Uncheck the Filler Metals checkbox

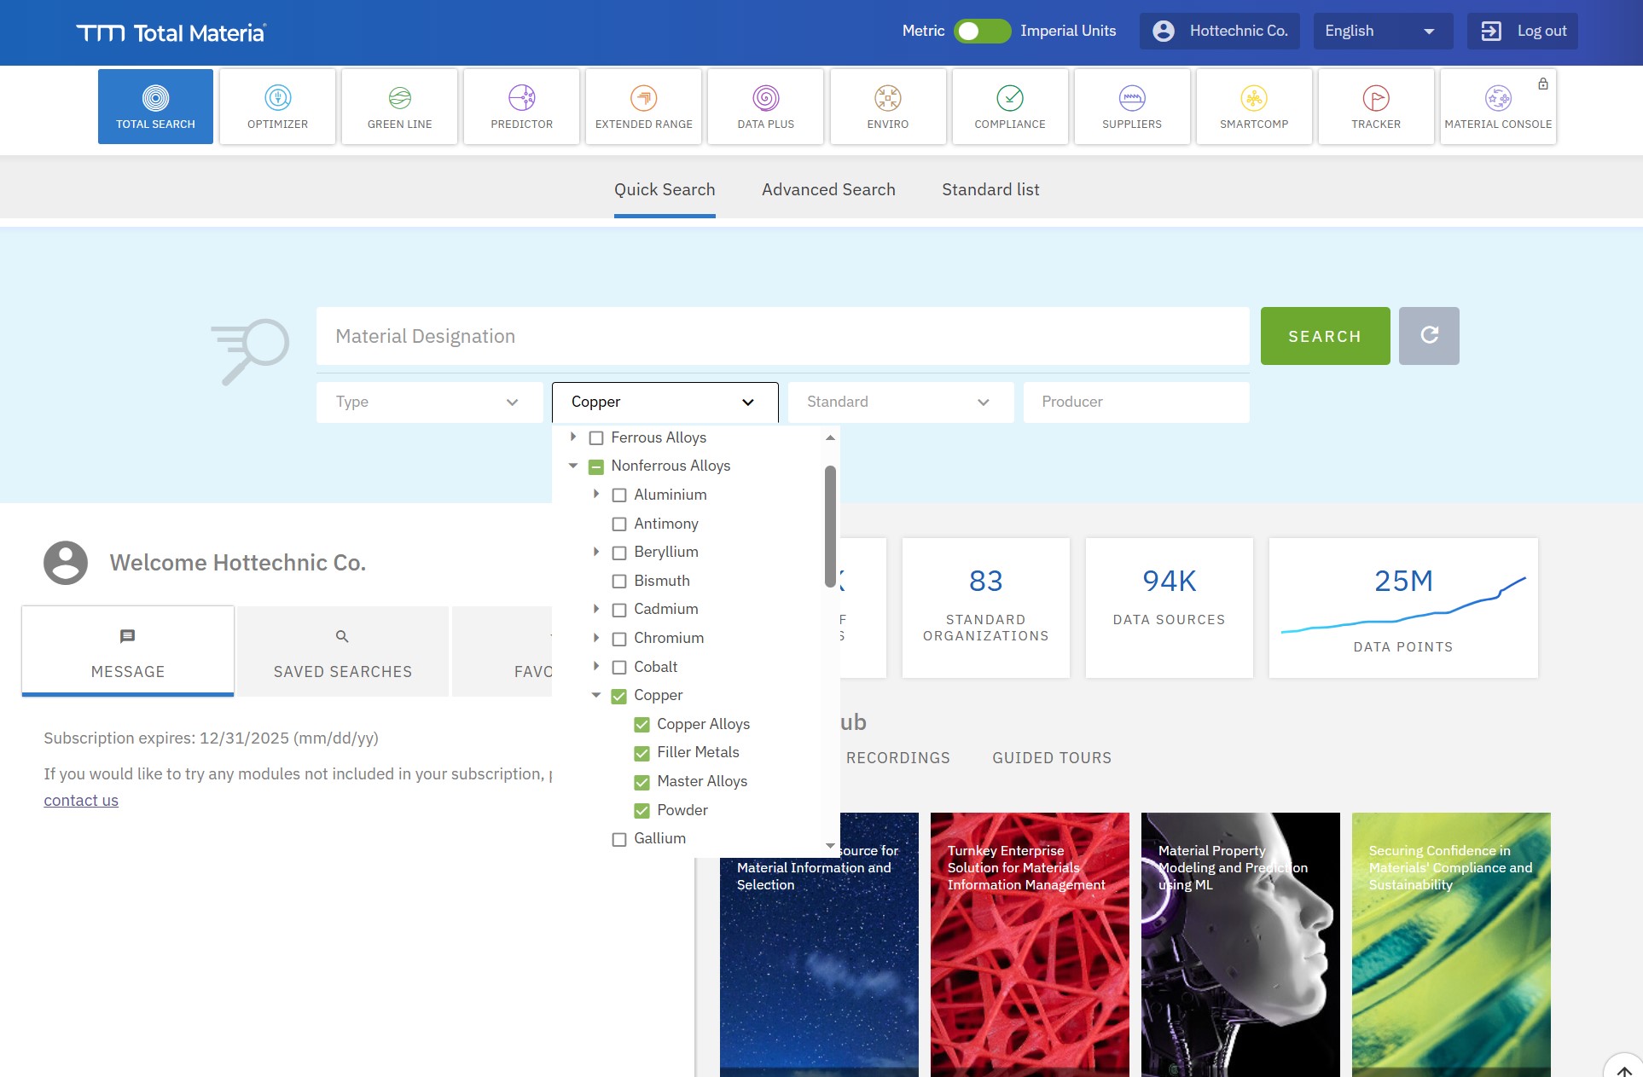click(642, 753)
